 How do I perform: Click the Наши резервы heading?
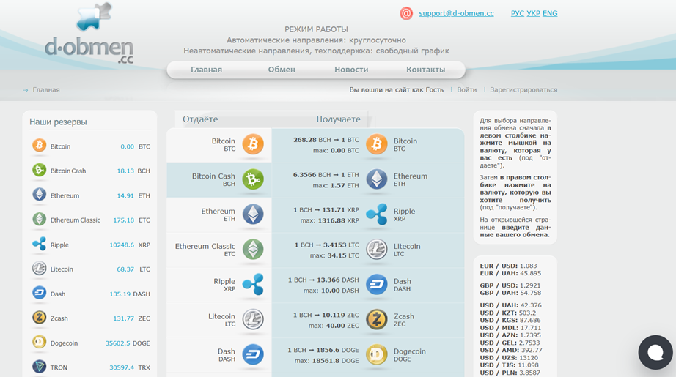pos(58,122)
